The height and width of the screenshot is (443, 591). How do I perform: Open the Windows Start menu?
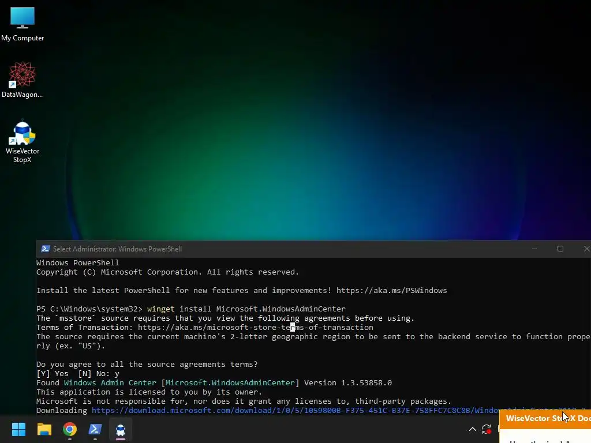18,429
